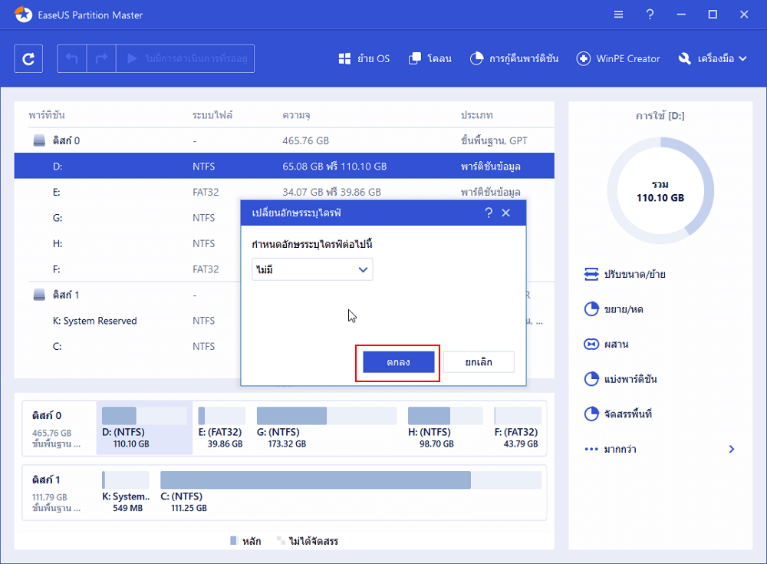
Task: Select ขยาย/หด extend/shrink action
Action: (x=614, y=309)
